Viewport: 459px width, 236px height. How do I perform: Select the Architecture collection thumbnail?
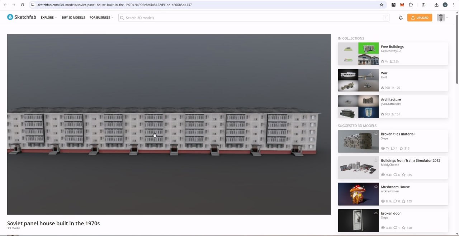(358, 107)
